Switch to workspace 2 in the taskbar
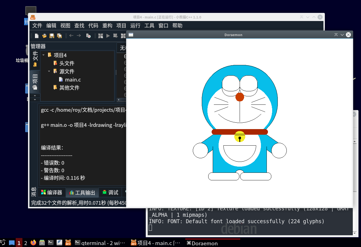The height and width of the screenshot is (247, 361). pyautogui.click(x=26, y=243)
